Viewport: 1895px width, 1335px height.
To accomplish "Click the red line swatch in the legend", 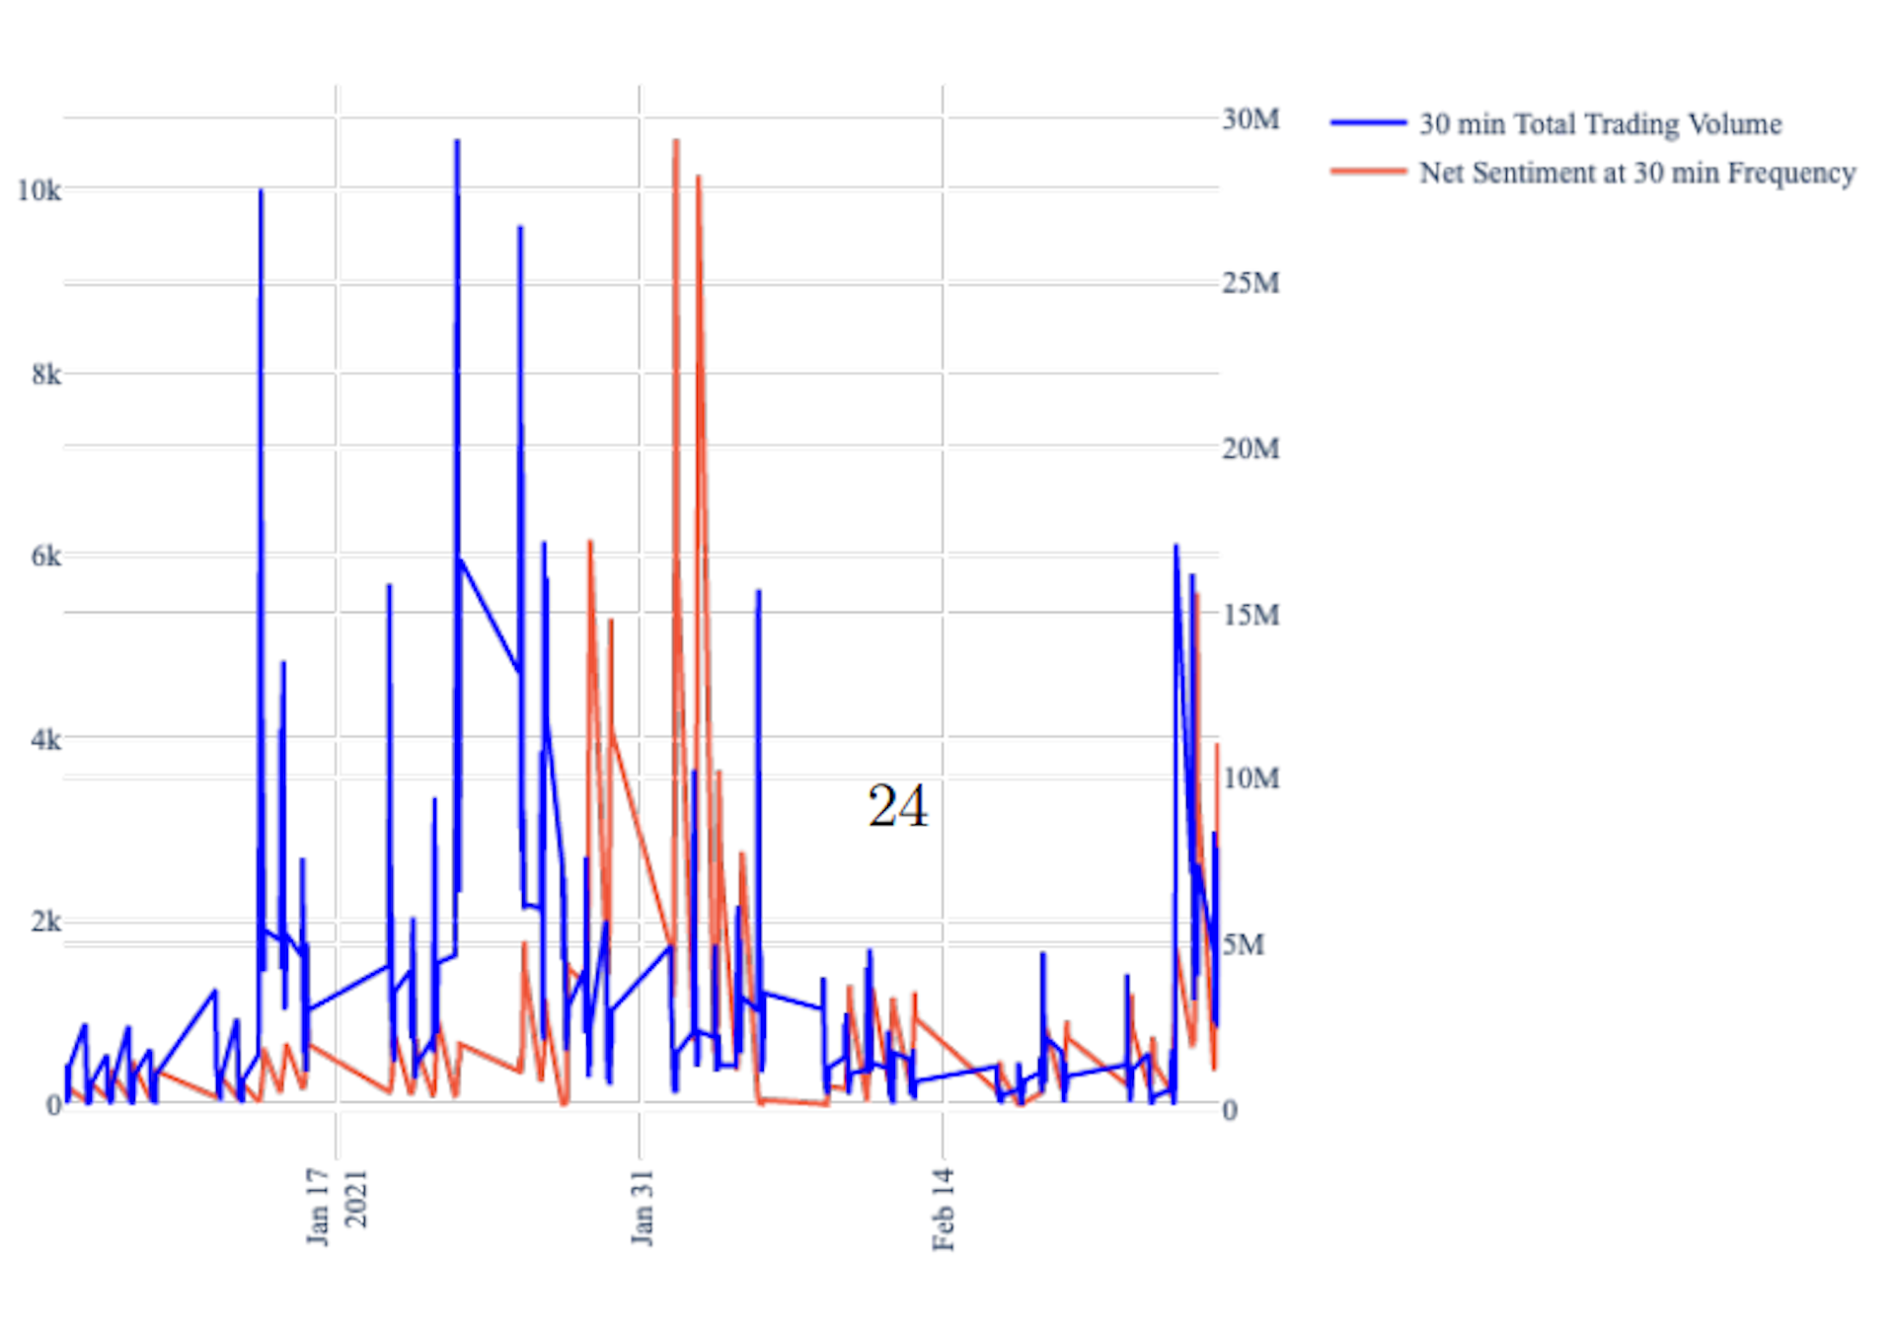I will pos(1367,172).
